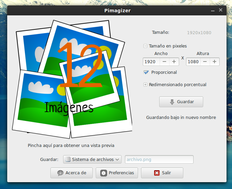Image resolution: width=232 pixels, height=189 pixels.
Task: Click the Salir button to exit
Action: pyautogui.click(x=162, y=173)
